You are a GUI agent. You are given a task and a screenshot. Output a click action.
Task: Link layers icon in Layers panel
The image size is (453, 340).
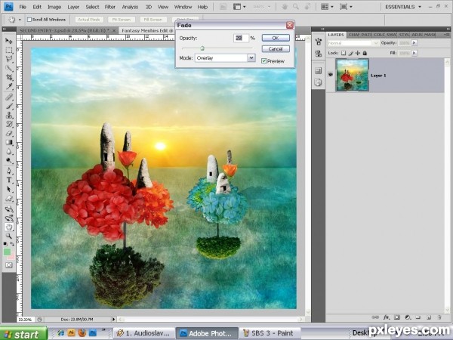[375, 317]
